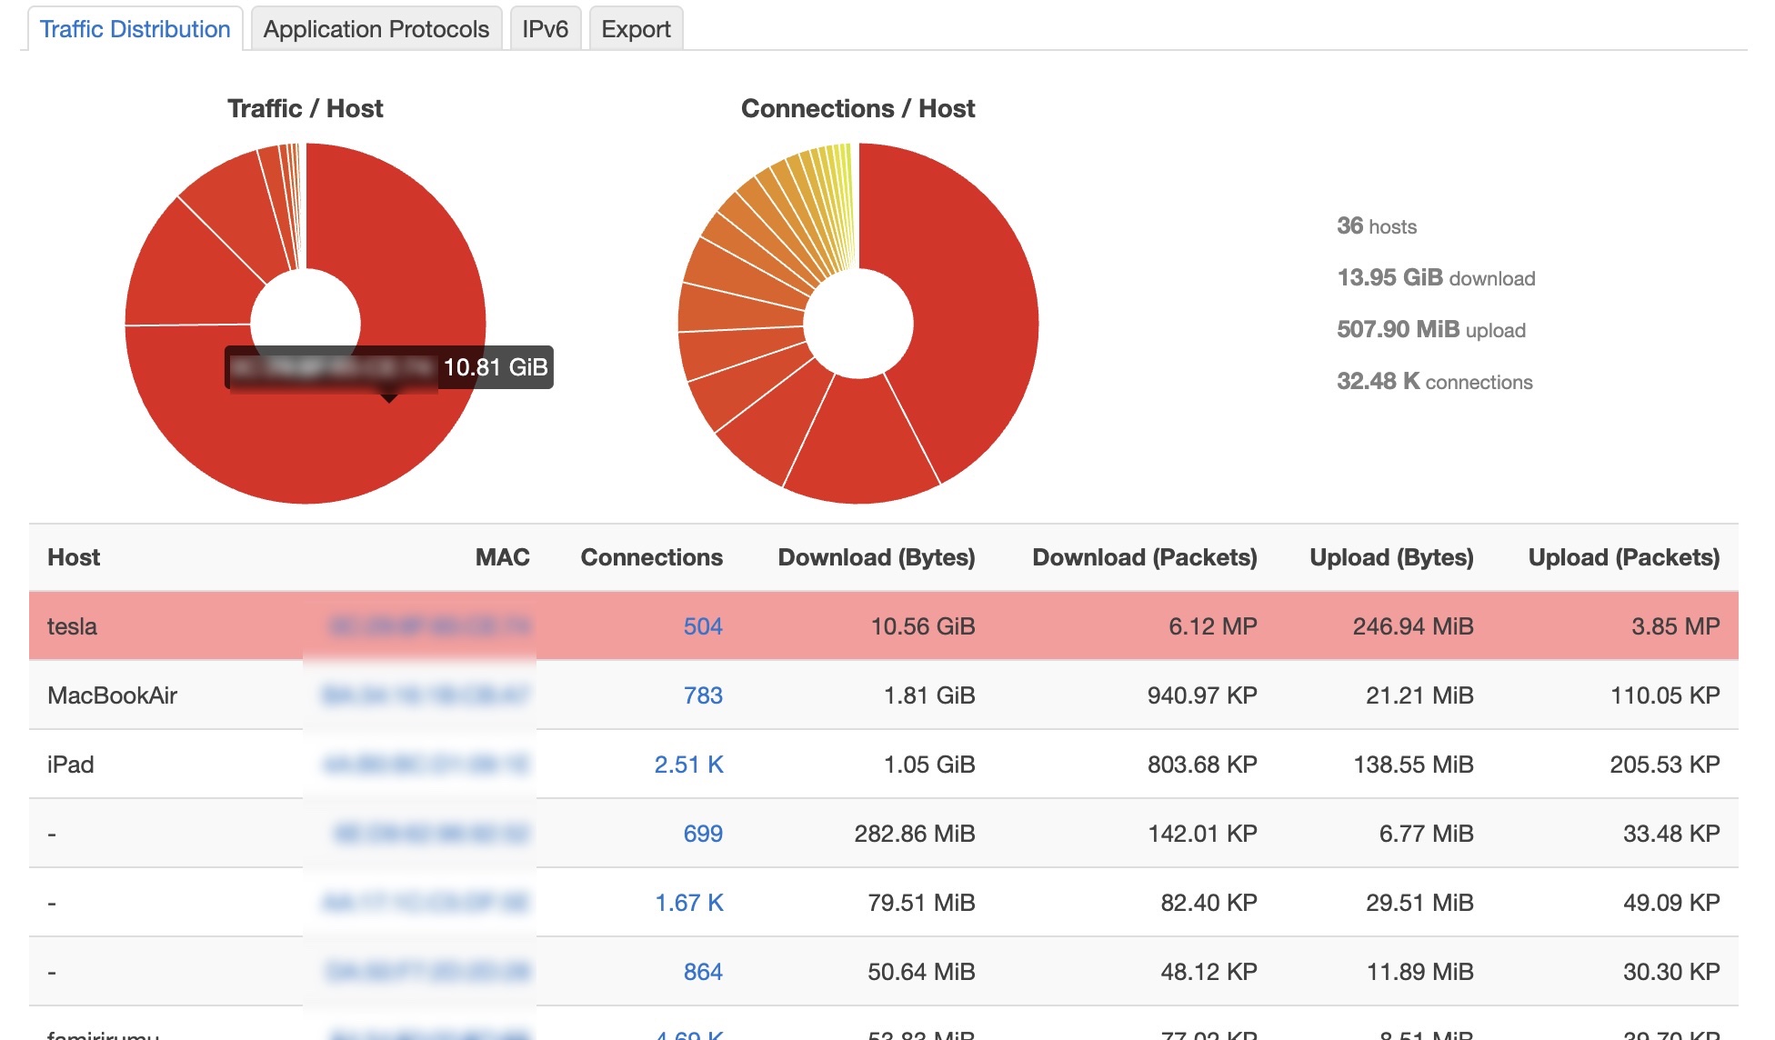The width and height of the screenshot is (1775, 1040).
Task: Open tesla's 504 connections link
Action: (x=702, y=626)
